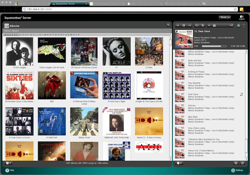Switch to the cantarch.com Whois browser tab
Viewport: 250px width, 175px height.
pos(182,4)
